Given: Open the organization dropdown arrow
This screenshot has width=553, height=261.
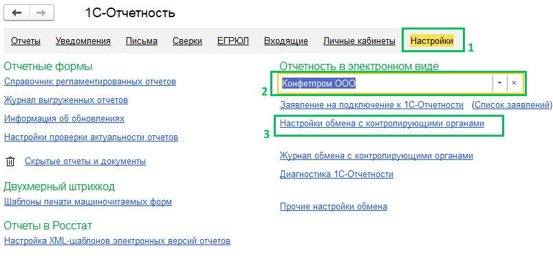Looking at the screenshot, I should click(499, 83).
